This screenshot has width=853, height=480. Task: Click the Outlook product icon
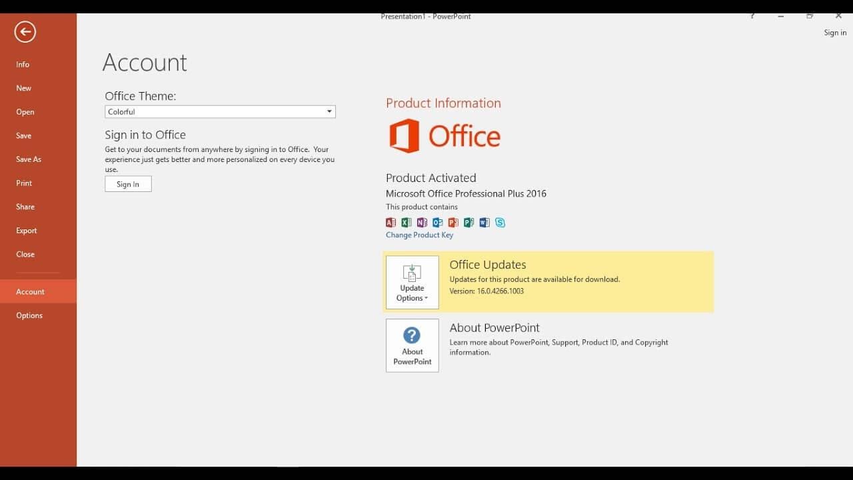[x=438, y=223]
